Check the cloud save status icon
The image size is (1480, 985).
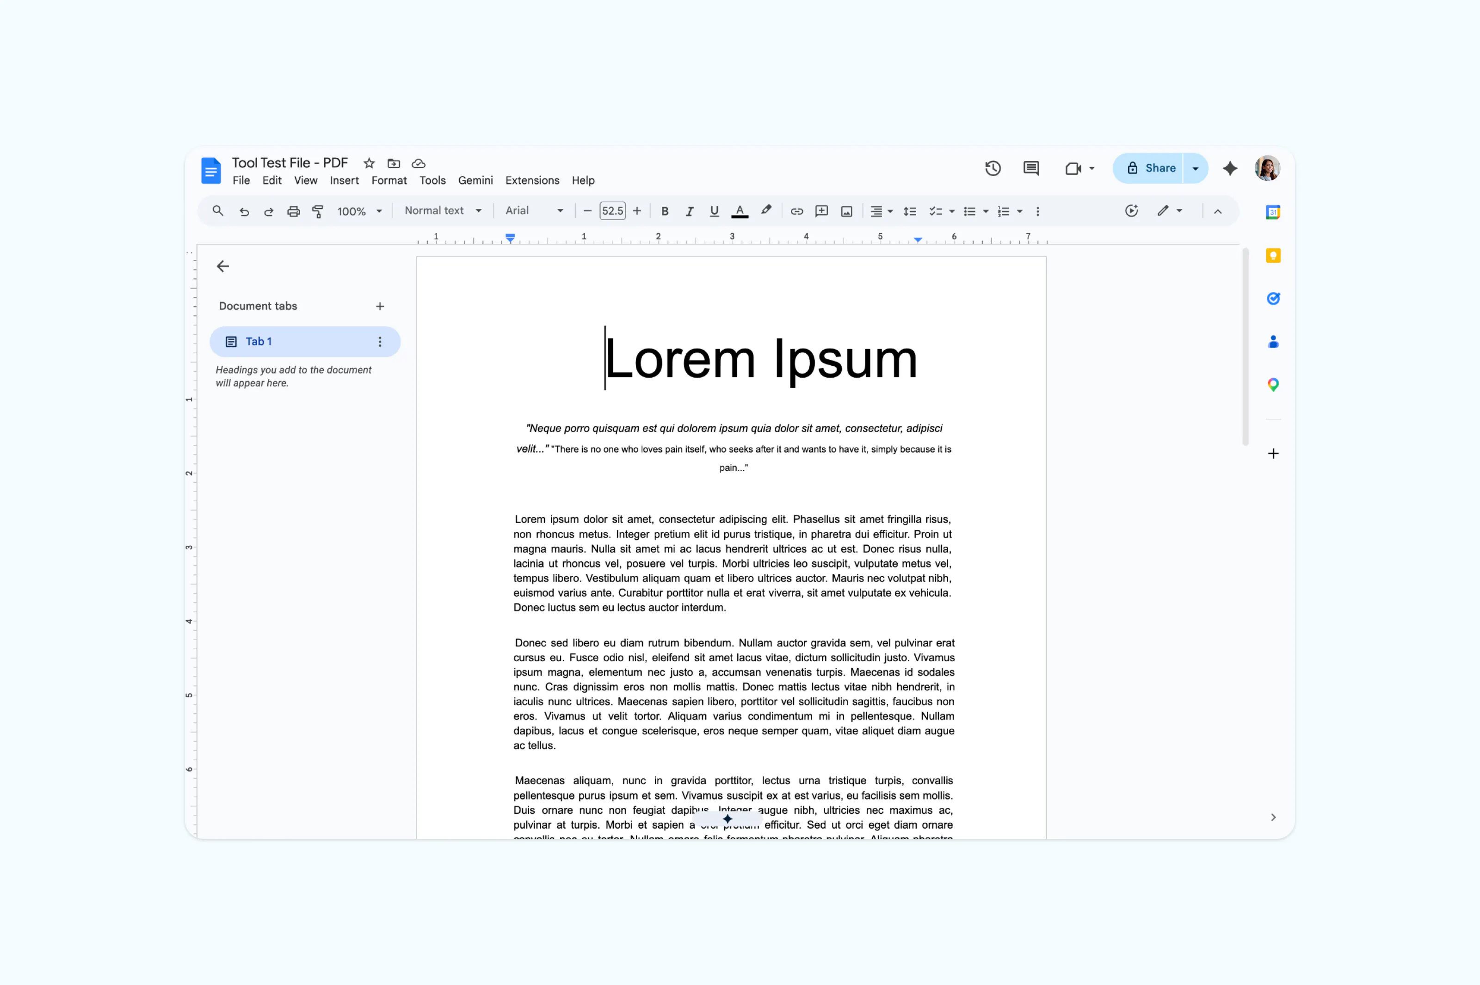pyautogui.click(x=419, y=163)
